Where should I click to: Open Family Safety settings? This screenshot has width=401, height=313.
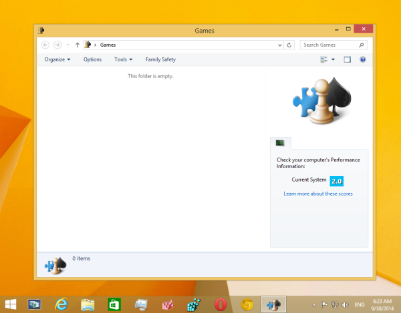(160, 59)
